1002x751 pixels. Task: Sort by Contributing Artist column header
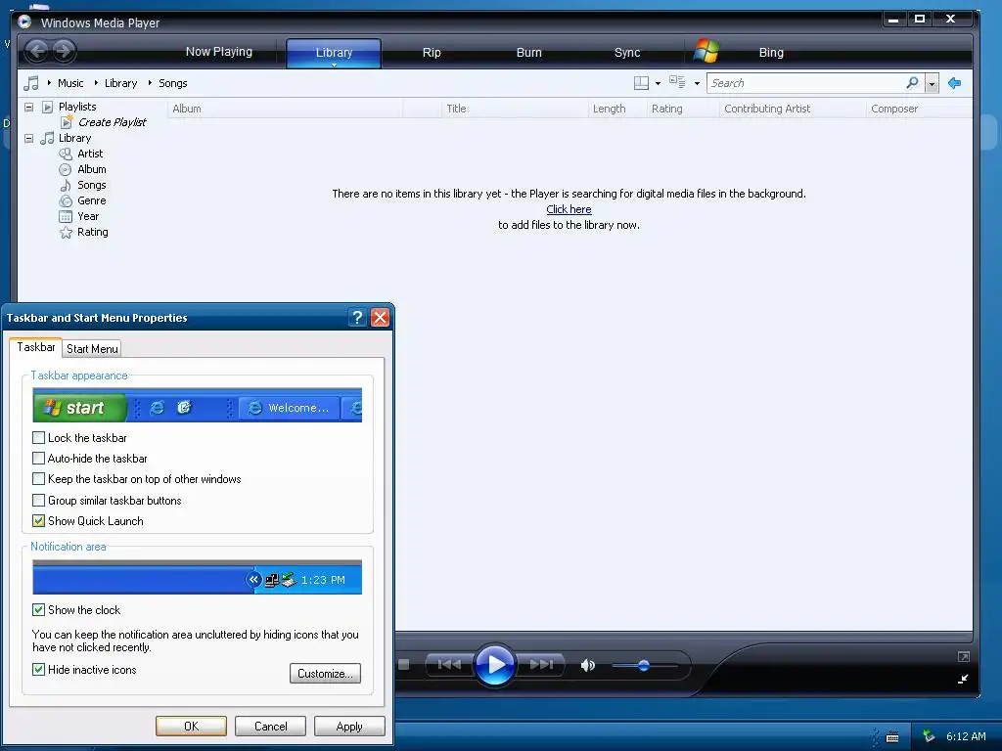(x=792, y=109)
